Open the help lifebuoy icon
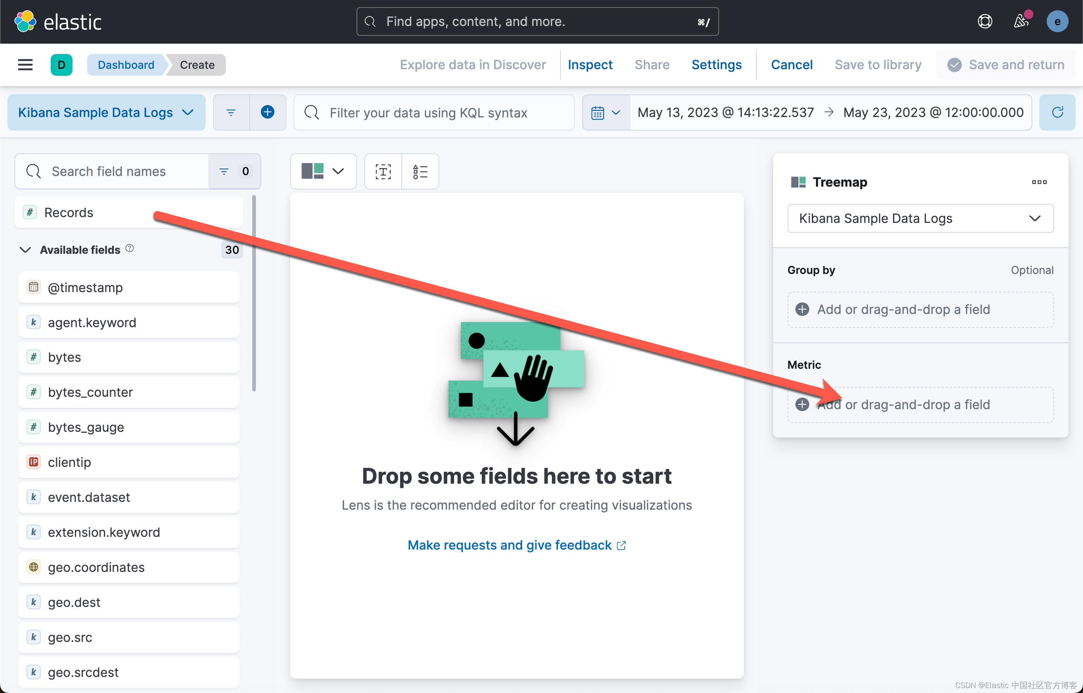Image resolution: width=1083 pixels, height=693 pixels. tap(985, 21)
